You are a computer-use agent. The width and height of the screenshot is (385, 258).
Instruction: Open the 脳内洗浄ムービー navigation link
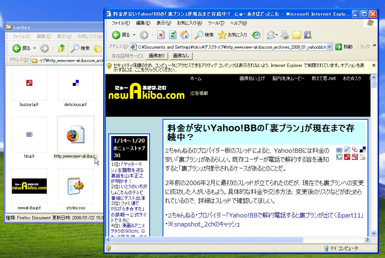(288, 78)
